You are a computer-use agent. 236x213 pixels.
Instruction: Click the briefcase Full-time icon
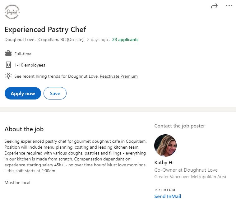(x=8, y=53)
